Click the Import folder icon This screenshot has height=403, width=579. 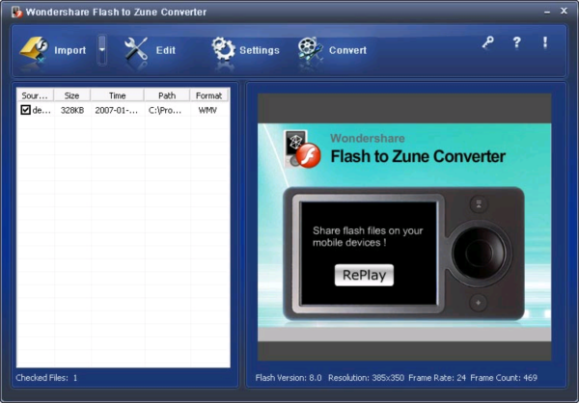[35, 49]
